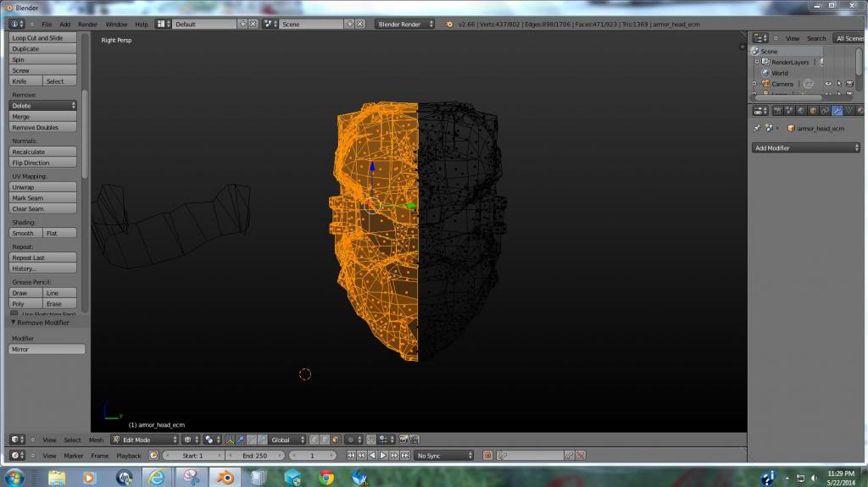Screen dimensions: 868x487
Task: Toggle the 3D manipulator widget
Action: pos(229,440)
